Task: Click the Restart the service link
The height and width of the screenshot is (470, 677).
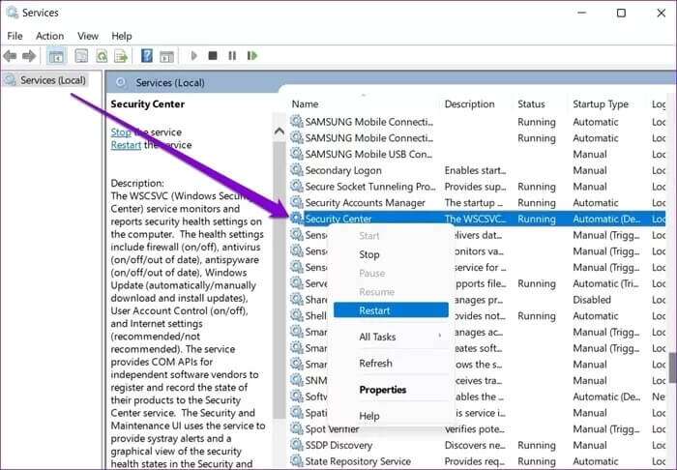Action: coord(126,145)
